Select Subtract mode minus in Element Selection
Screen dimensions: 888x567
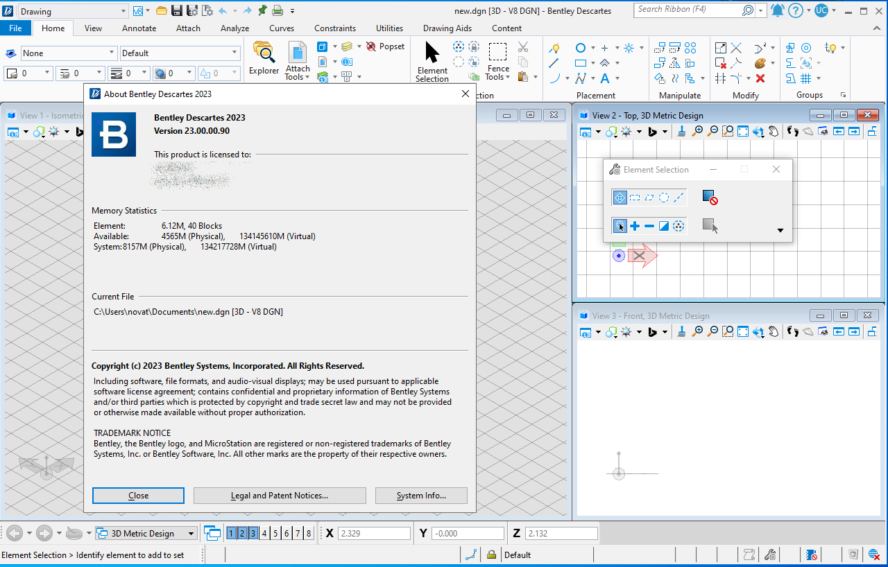pos(649,226)
